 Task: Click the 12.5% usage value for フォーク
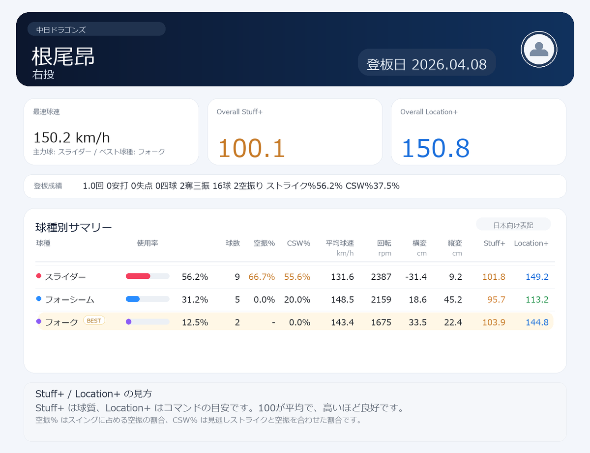(195, 322)
